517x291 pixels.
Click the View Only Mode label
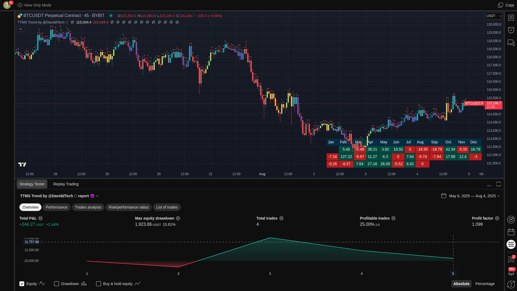[37, 5]
